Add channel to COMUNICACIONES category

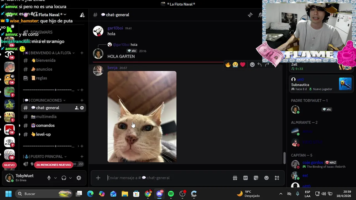[x=82, y=100]
